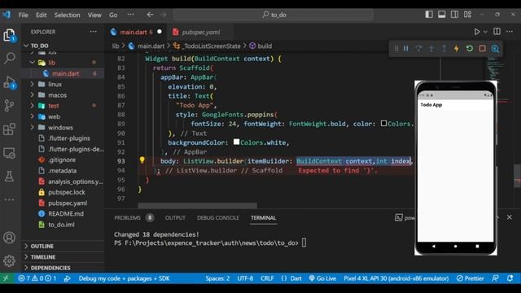The height and width of the screenshot is (293, 521).
Task: Open View menu
Action: click(94, 15)
